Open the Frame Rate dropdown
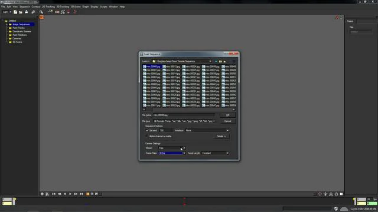The image size is (378, 212). tap(184, 153)
